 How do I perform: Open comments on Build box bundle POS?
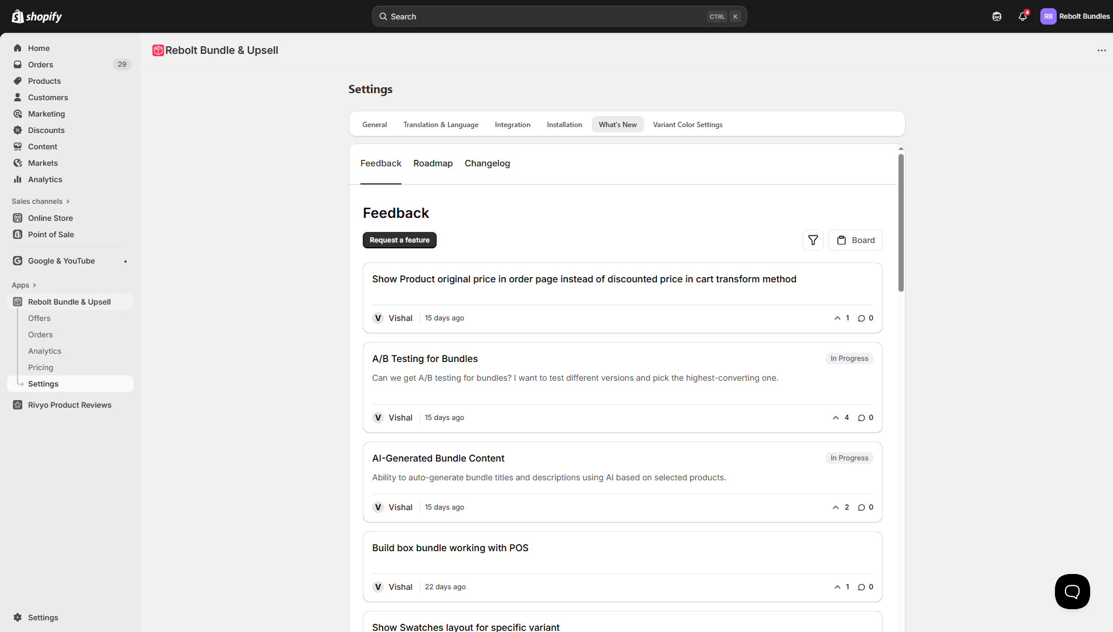(x=866, y=587)
